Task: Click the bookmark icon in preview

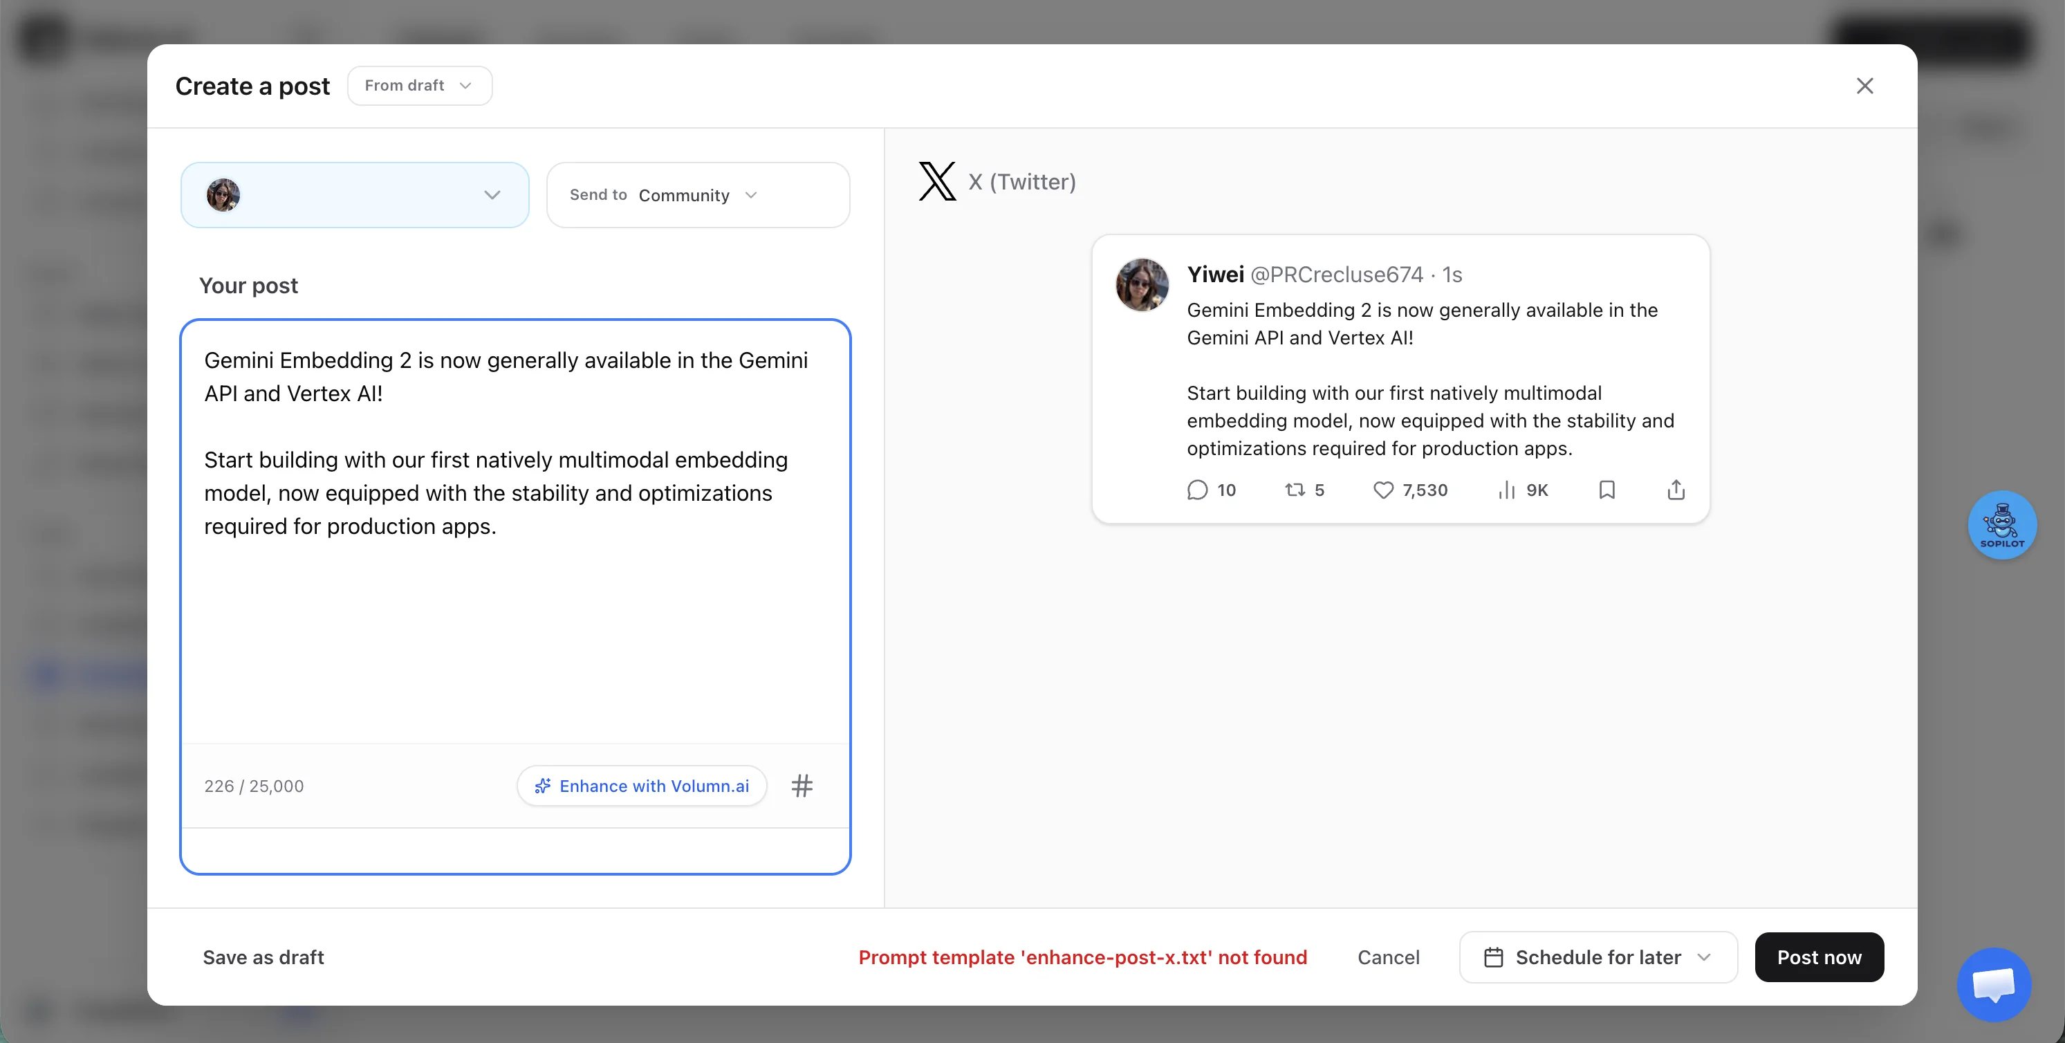Action: click(1606, 490)
